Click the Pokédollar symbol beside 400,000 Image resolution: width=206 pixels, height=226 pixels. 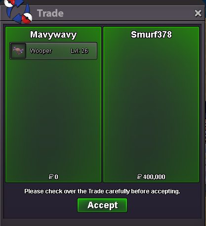[x=139, y=177]
